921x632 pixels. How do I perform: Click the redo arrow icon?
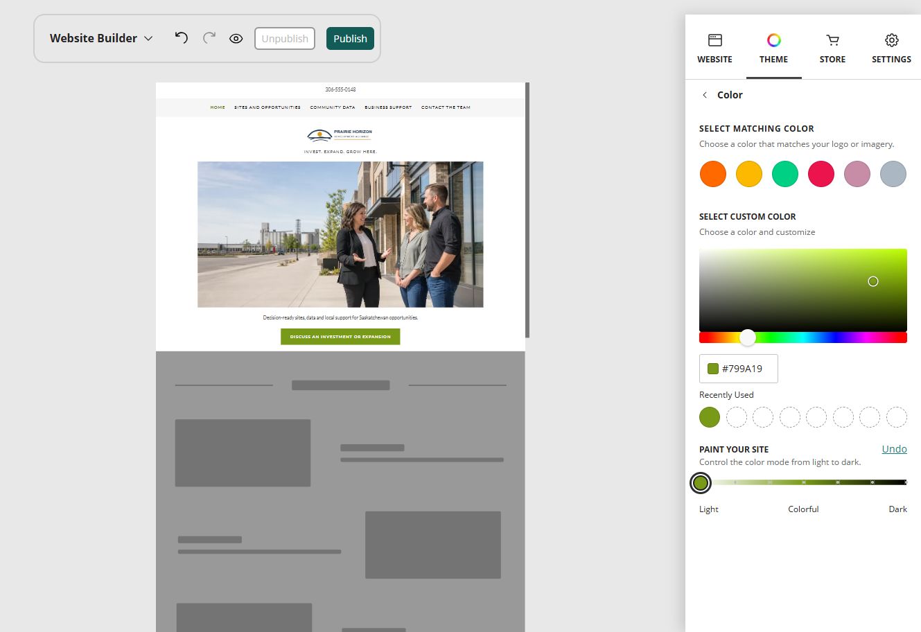tap(209, 38)
